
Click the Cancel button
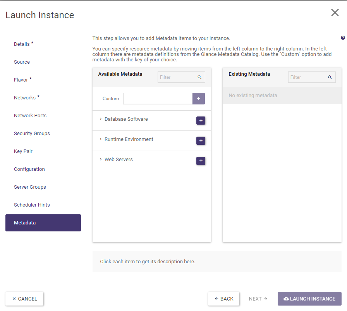[24, 299]
